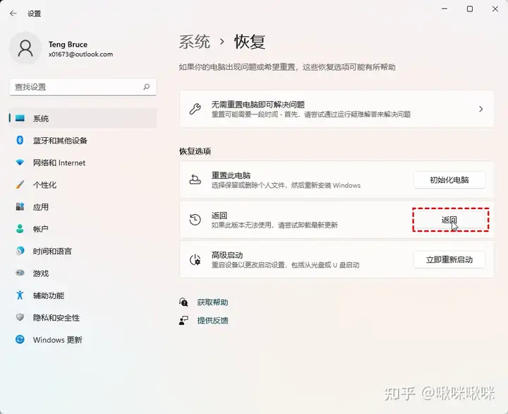Click the user avatar icon
This screenshot has height=414, width=508.
25,48
